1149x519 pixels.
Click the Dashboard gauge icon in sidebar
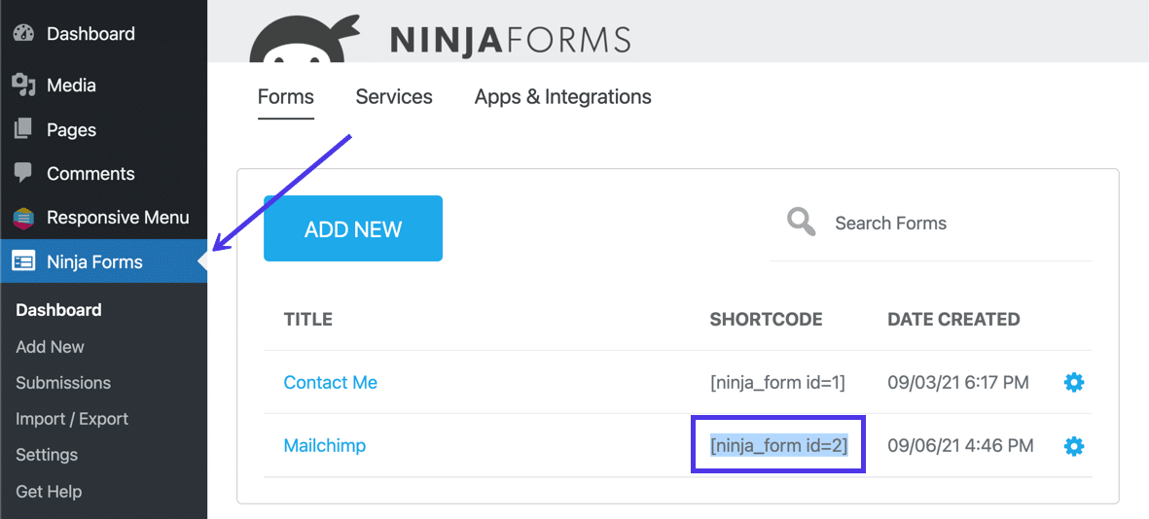click(23, 33)
